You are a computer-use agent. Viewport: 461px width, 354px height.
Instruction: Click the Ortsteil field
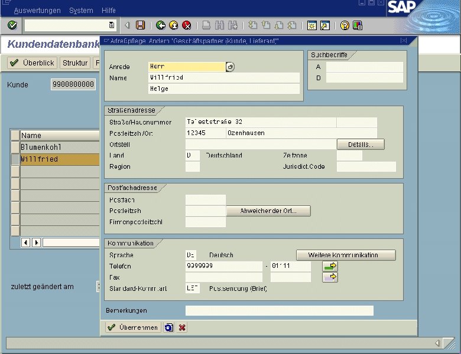[x=261, y=145]
